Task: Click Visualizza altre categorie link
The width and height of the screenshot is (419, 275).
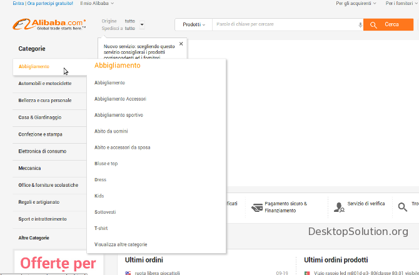Action: [x=121, y=244]
